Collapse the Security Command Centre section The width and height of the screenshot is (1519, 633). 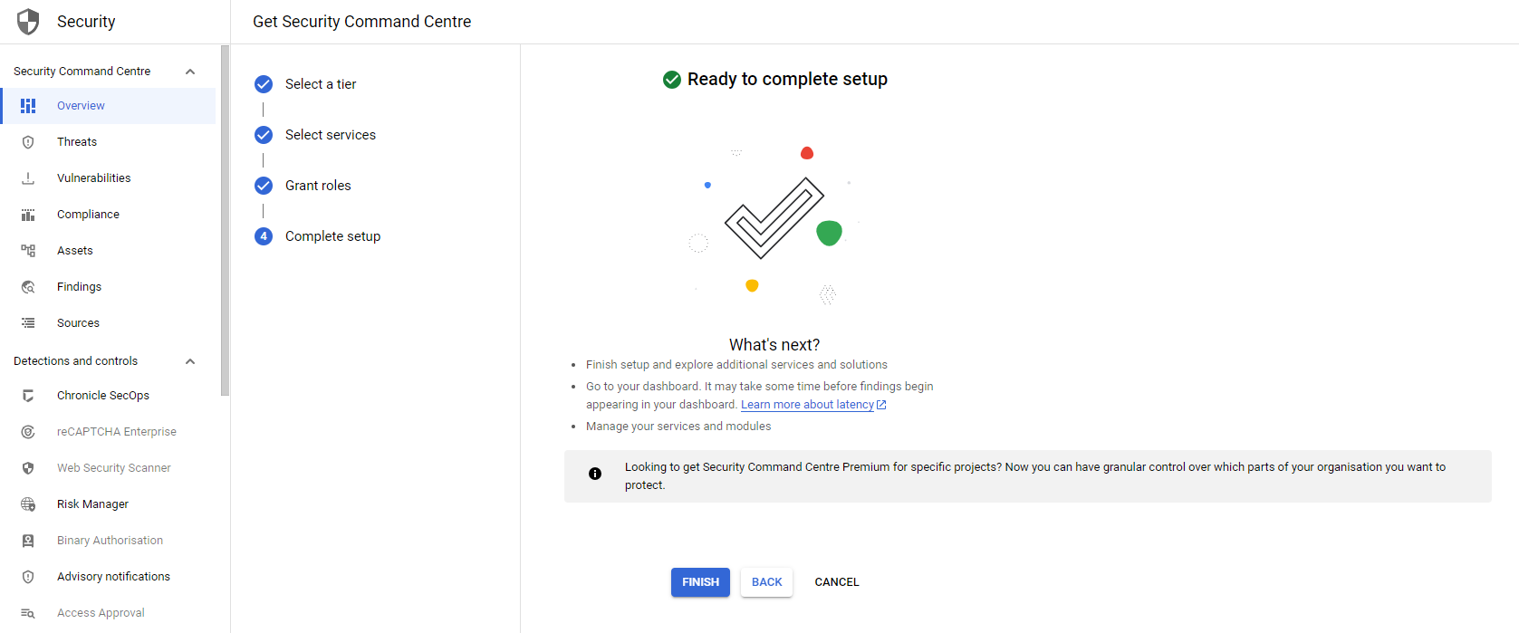tap(189, 71)
